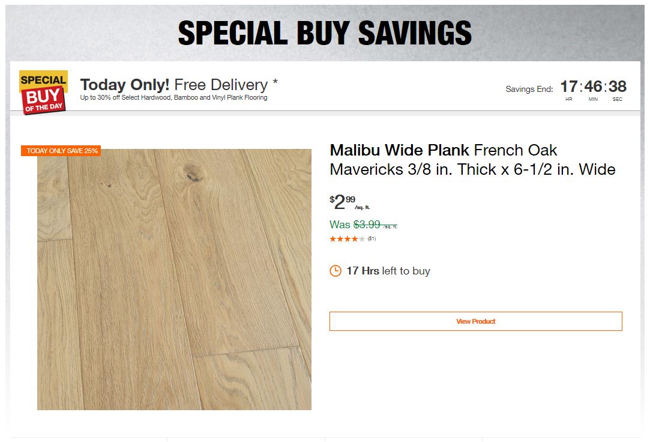Image resolution: width=650 pixels, height=442 pixels.
Task: Click the Today Only! Free Delivery heading
Action: click(x=174, y=85)
